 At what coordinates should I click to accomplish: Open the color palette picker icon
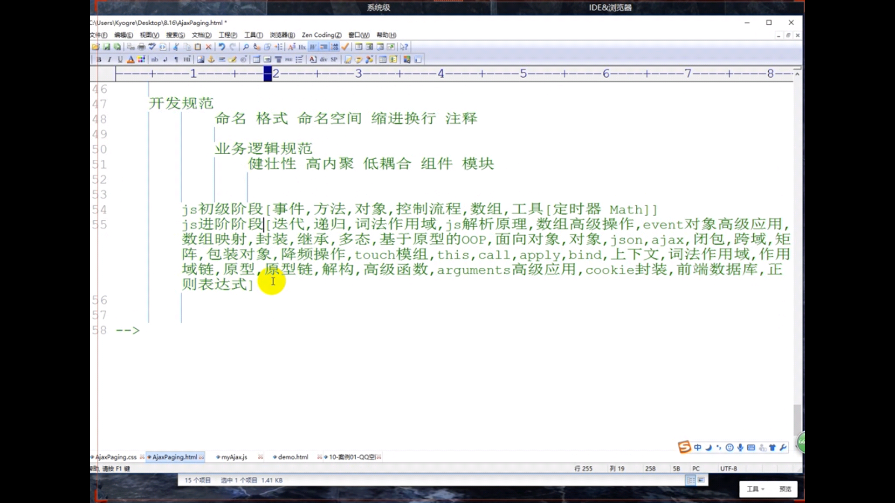pos(141,60)
